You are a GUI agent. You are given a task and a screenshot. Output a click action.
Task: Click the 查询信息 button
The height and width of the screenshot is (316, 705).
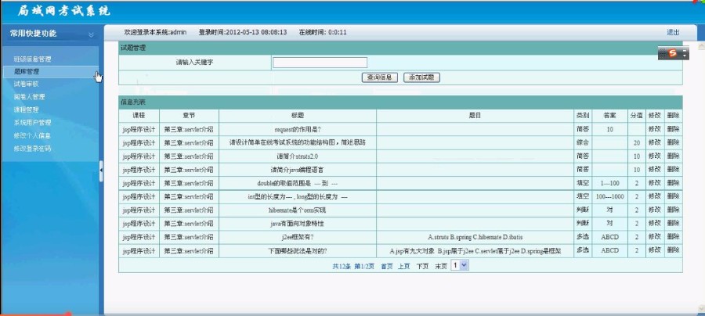379,77
